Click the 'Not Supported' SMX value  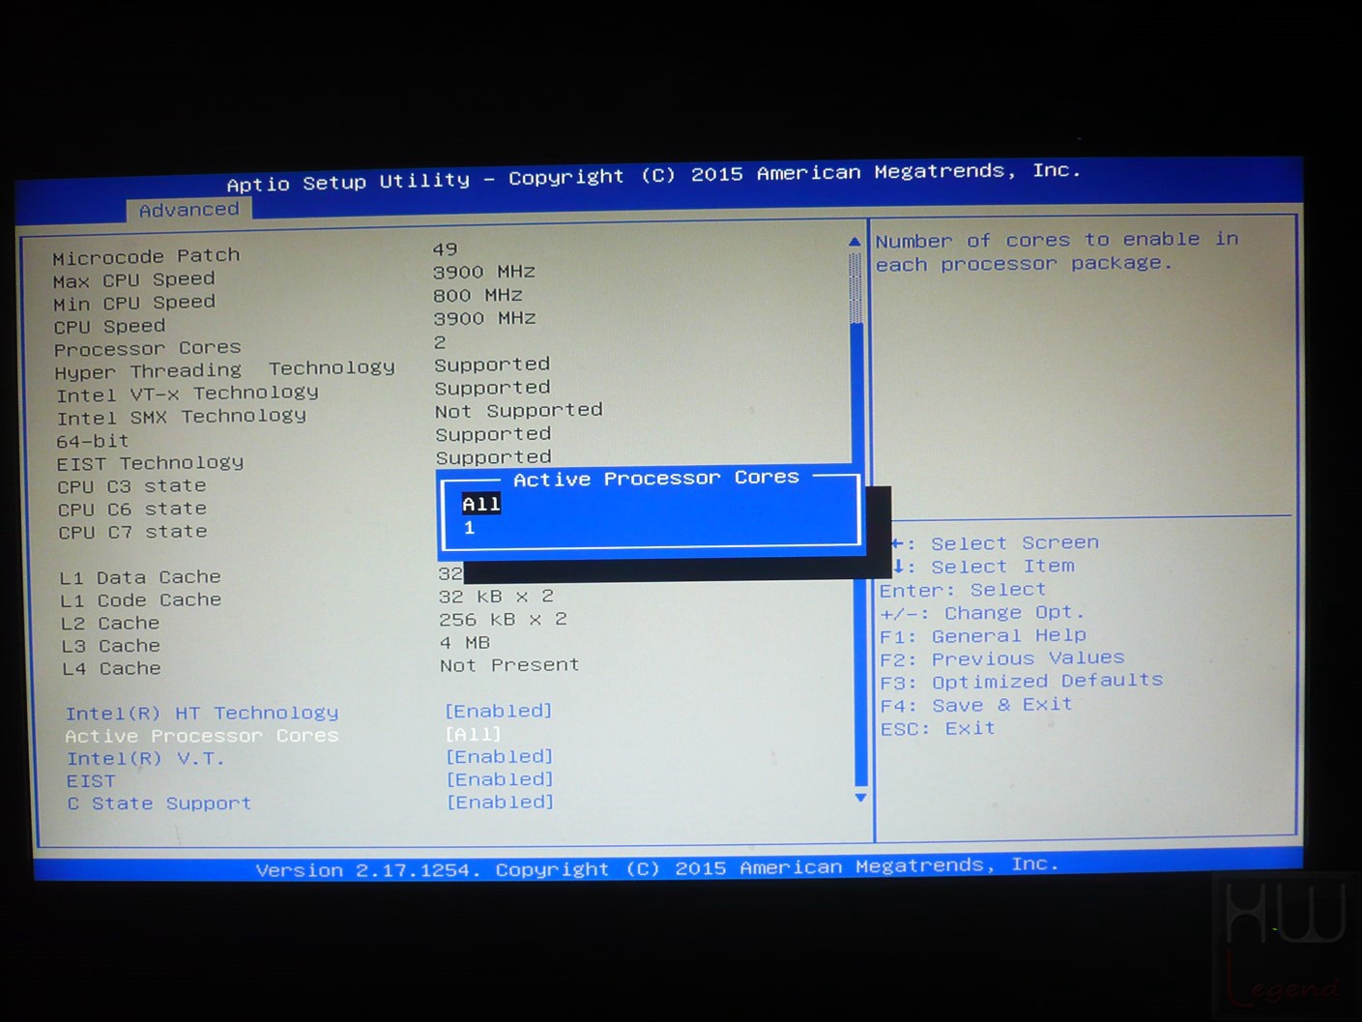pos(519,410)
